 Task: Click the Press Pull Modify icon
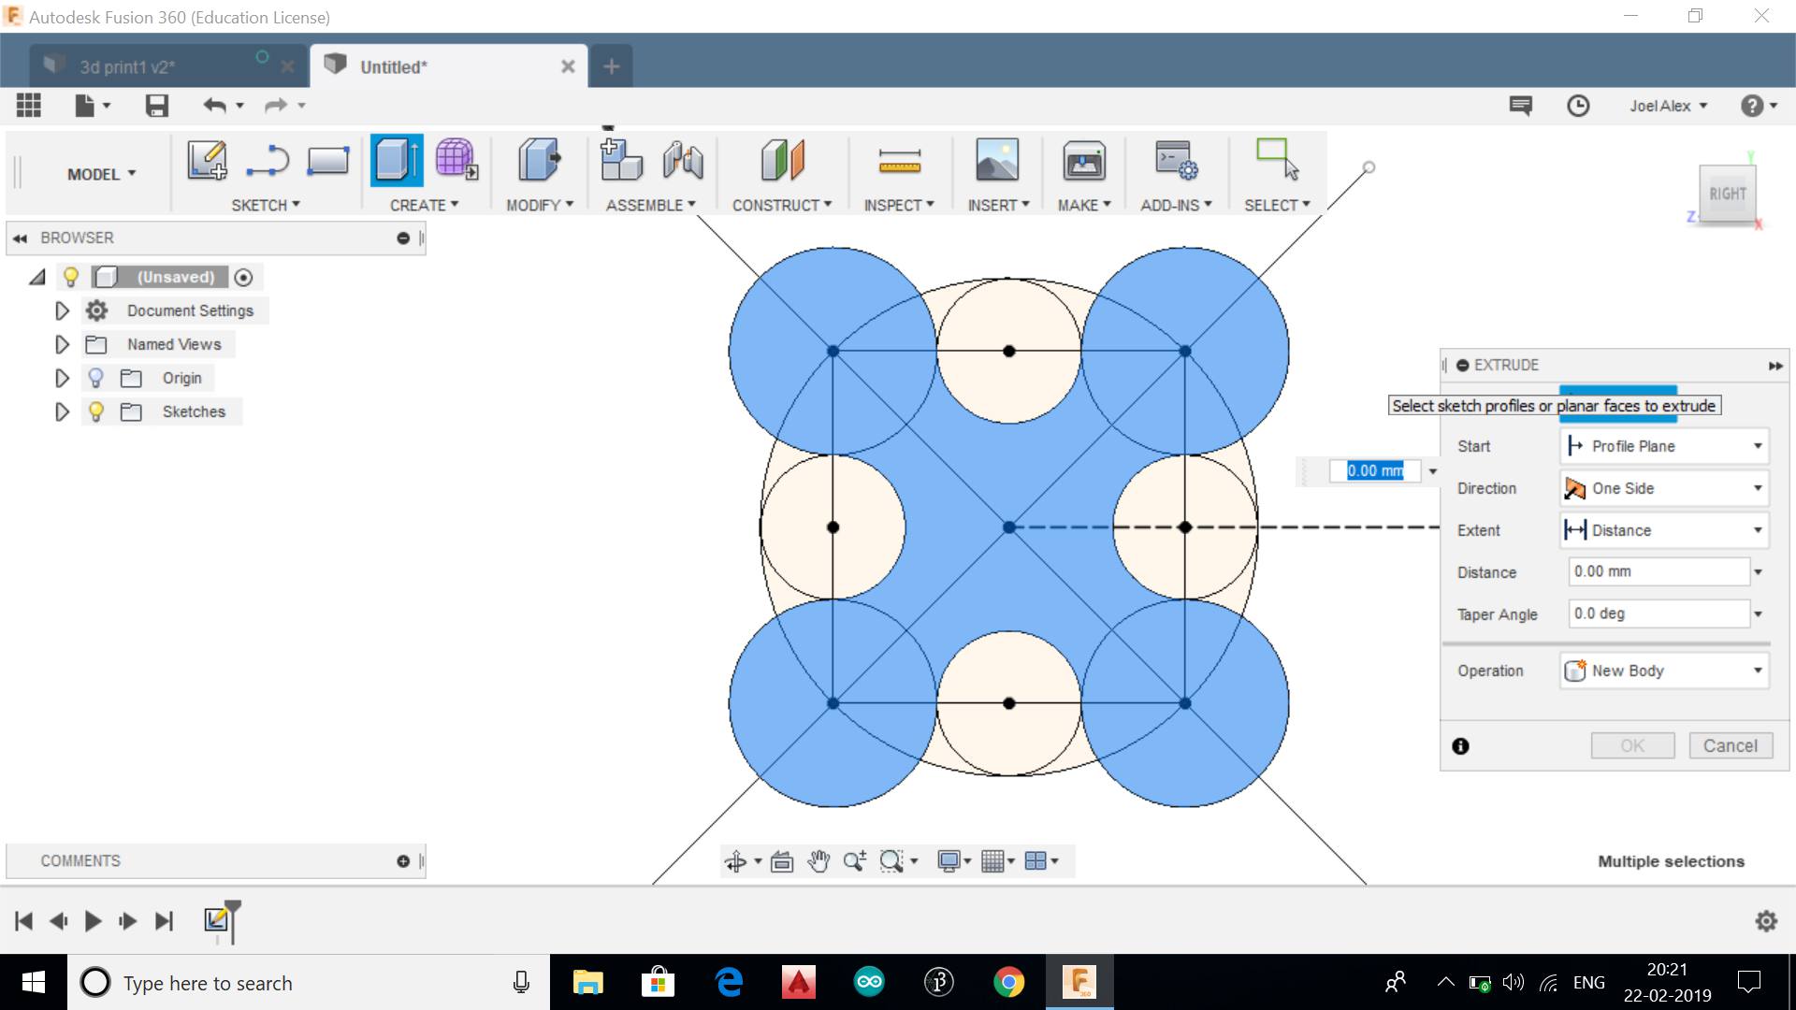[539, 160]
